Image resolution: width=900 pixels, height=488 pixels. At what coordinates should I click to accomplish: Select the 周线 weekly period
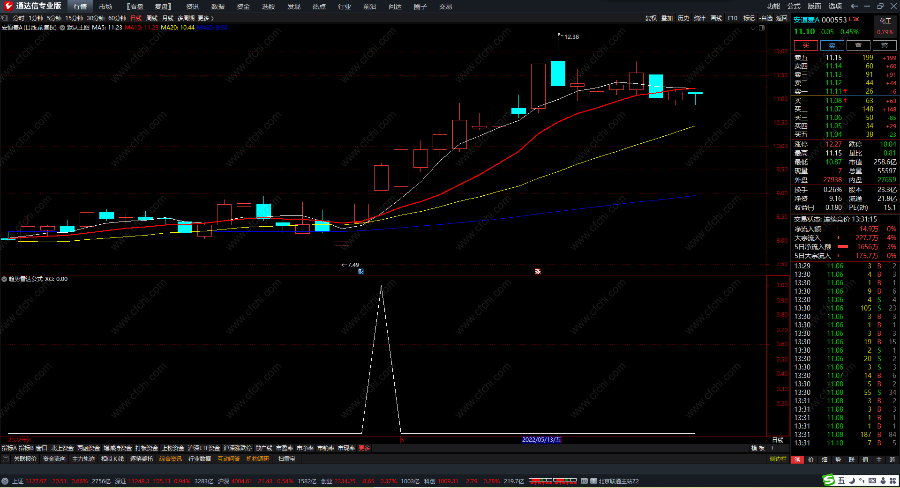coord(152,18)
